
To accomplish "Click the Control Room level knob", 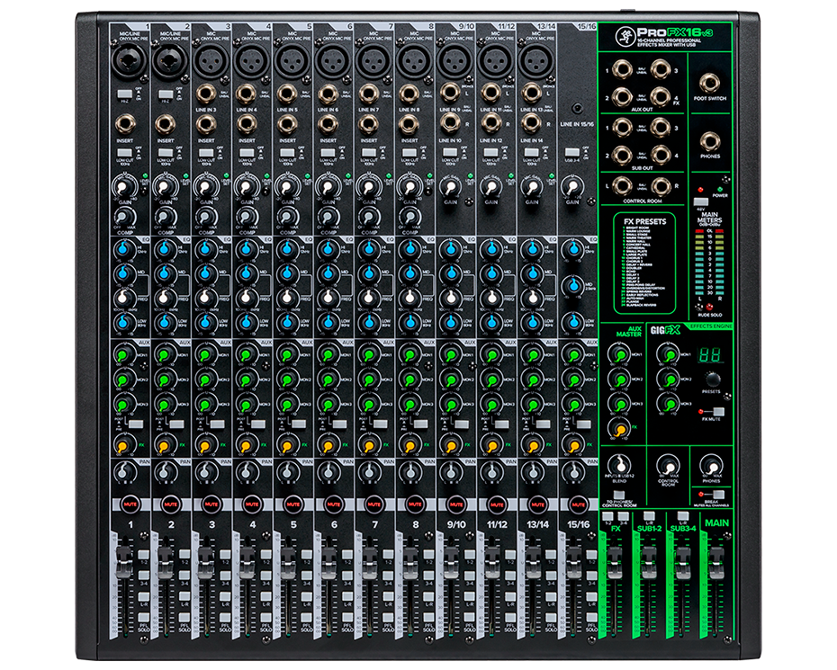I will point(668,466).
